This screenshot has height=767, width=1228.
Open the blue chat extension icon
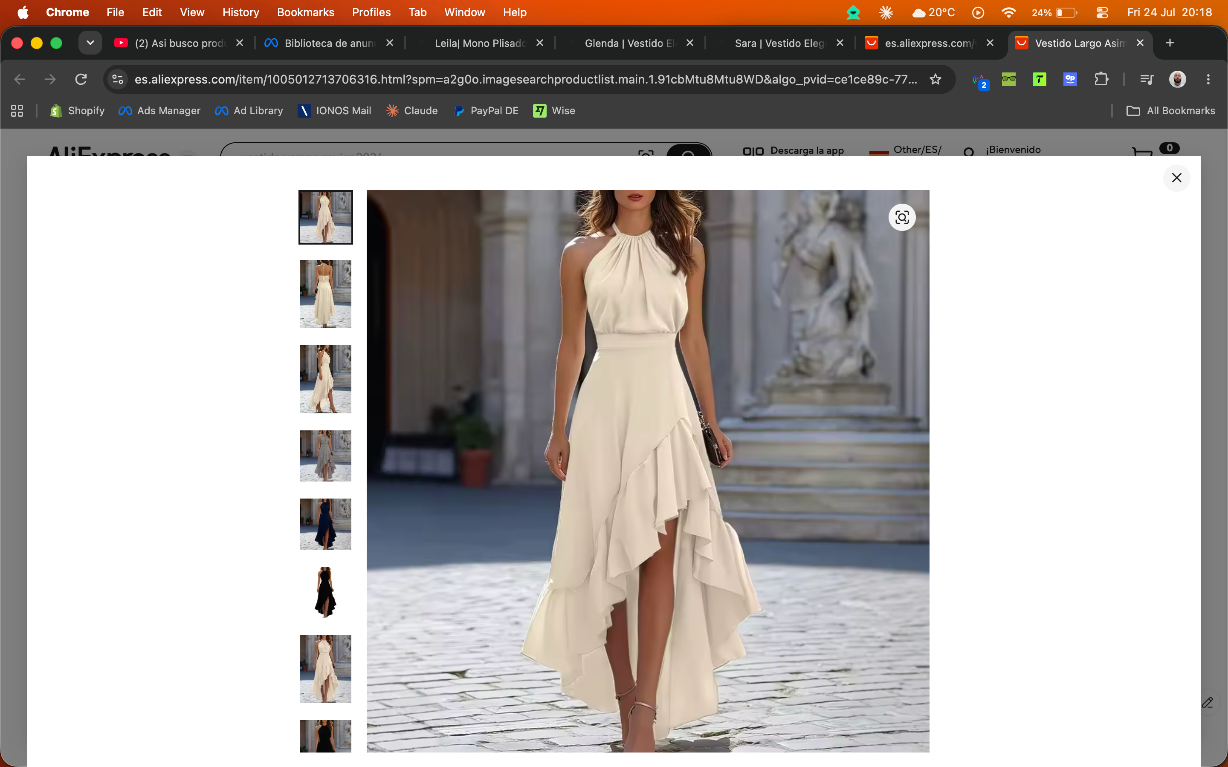click(1070, 79)
